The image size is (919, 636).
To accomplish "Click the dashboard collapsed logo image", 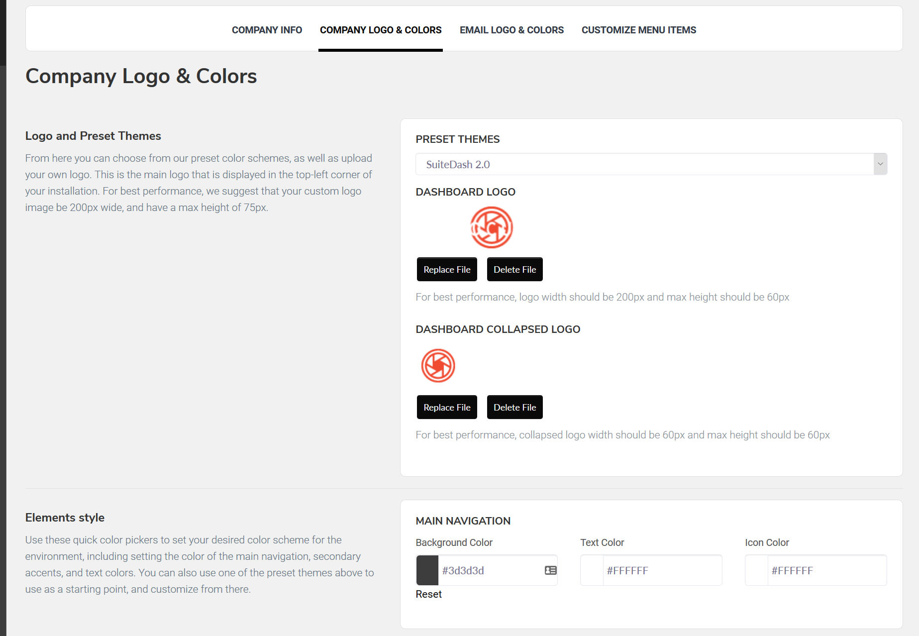I will tap(438, 366).
